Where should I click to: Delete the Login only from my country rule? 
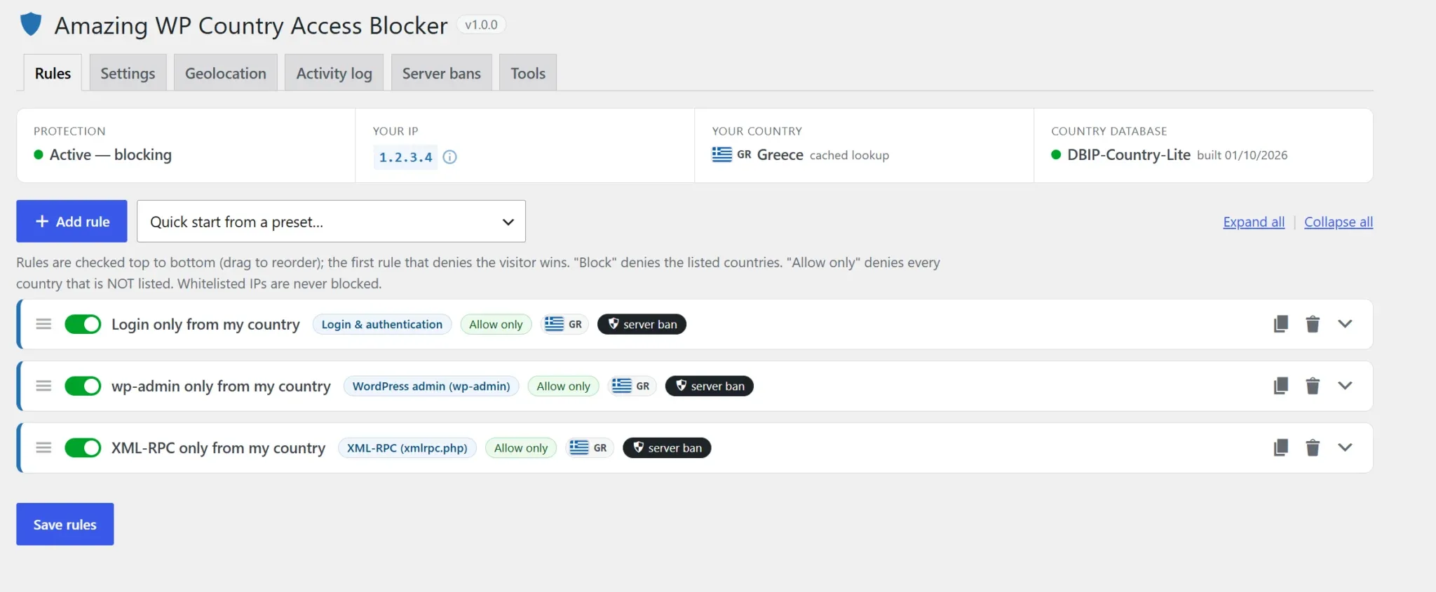(x=1313, y=324)
